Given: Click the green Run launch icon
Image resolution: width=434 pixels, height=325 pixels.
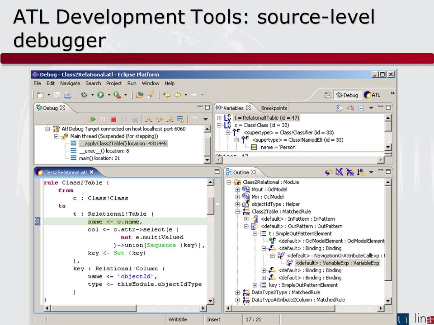Looking at the screenshot, I should tap(101, 95).
